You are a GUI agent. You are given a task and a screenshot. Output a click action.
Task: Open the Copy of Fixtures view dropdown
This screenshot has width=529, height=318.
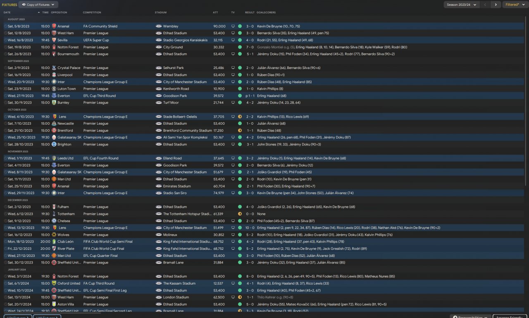tap(38, 5)
